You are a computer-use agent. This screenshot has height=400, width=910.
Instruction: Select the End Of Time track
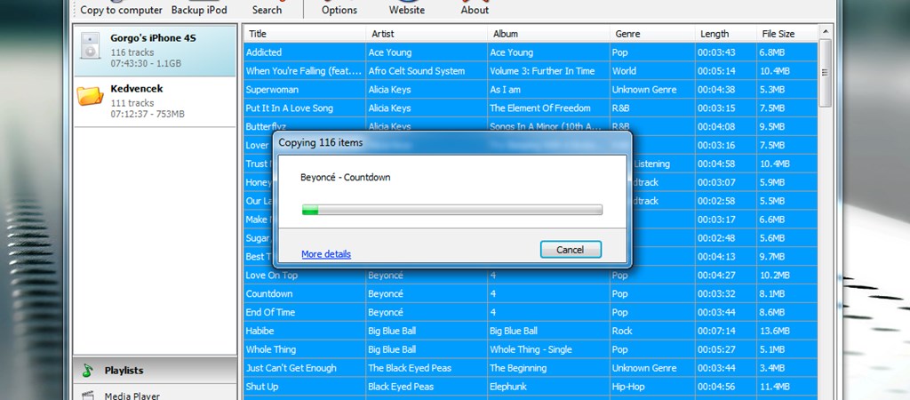(x=530, y=312)
